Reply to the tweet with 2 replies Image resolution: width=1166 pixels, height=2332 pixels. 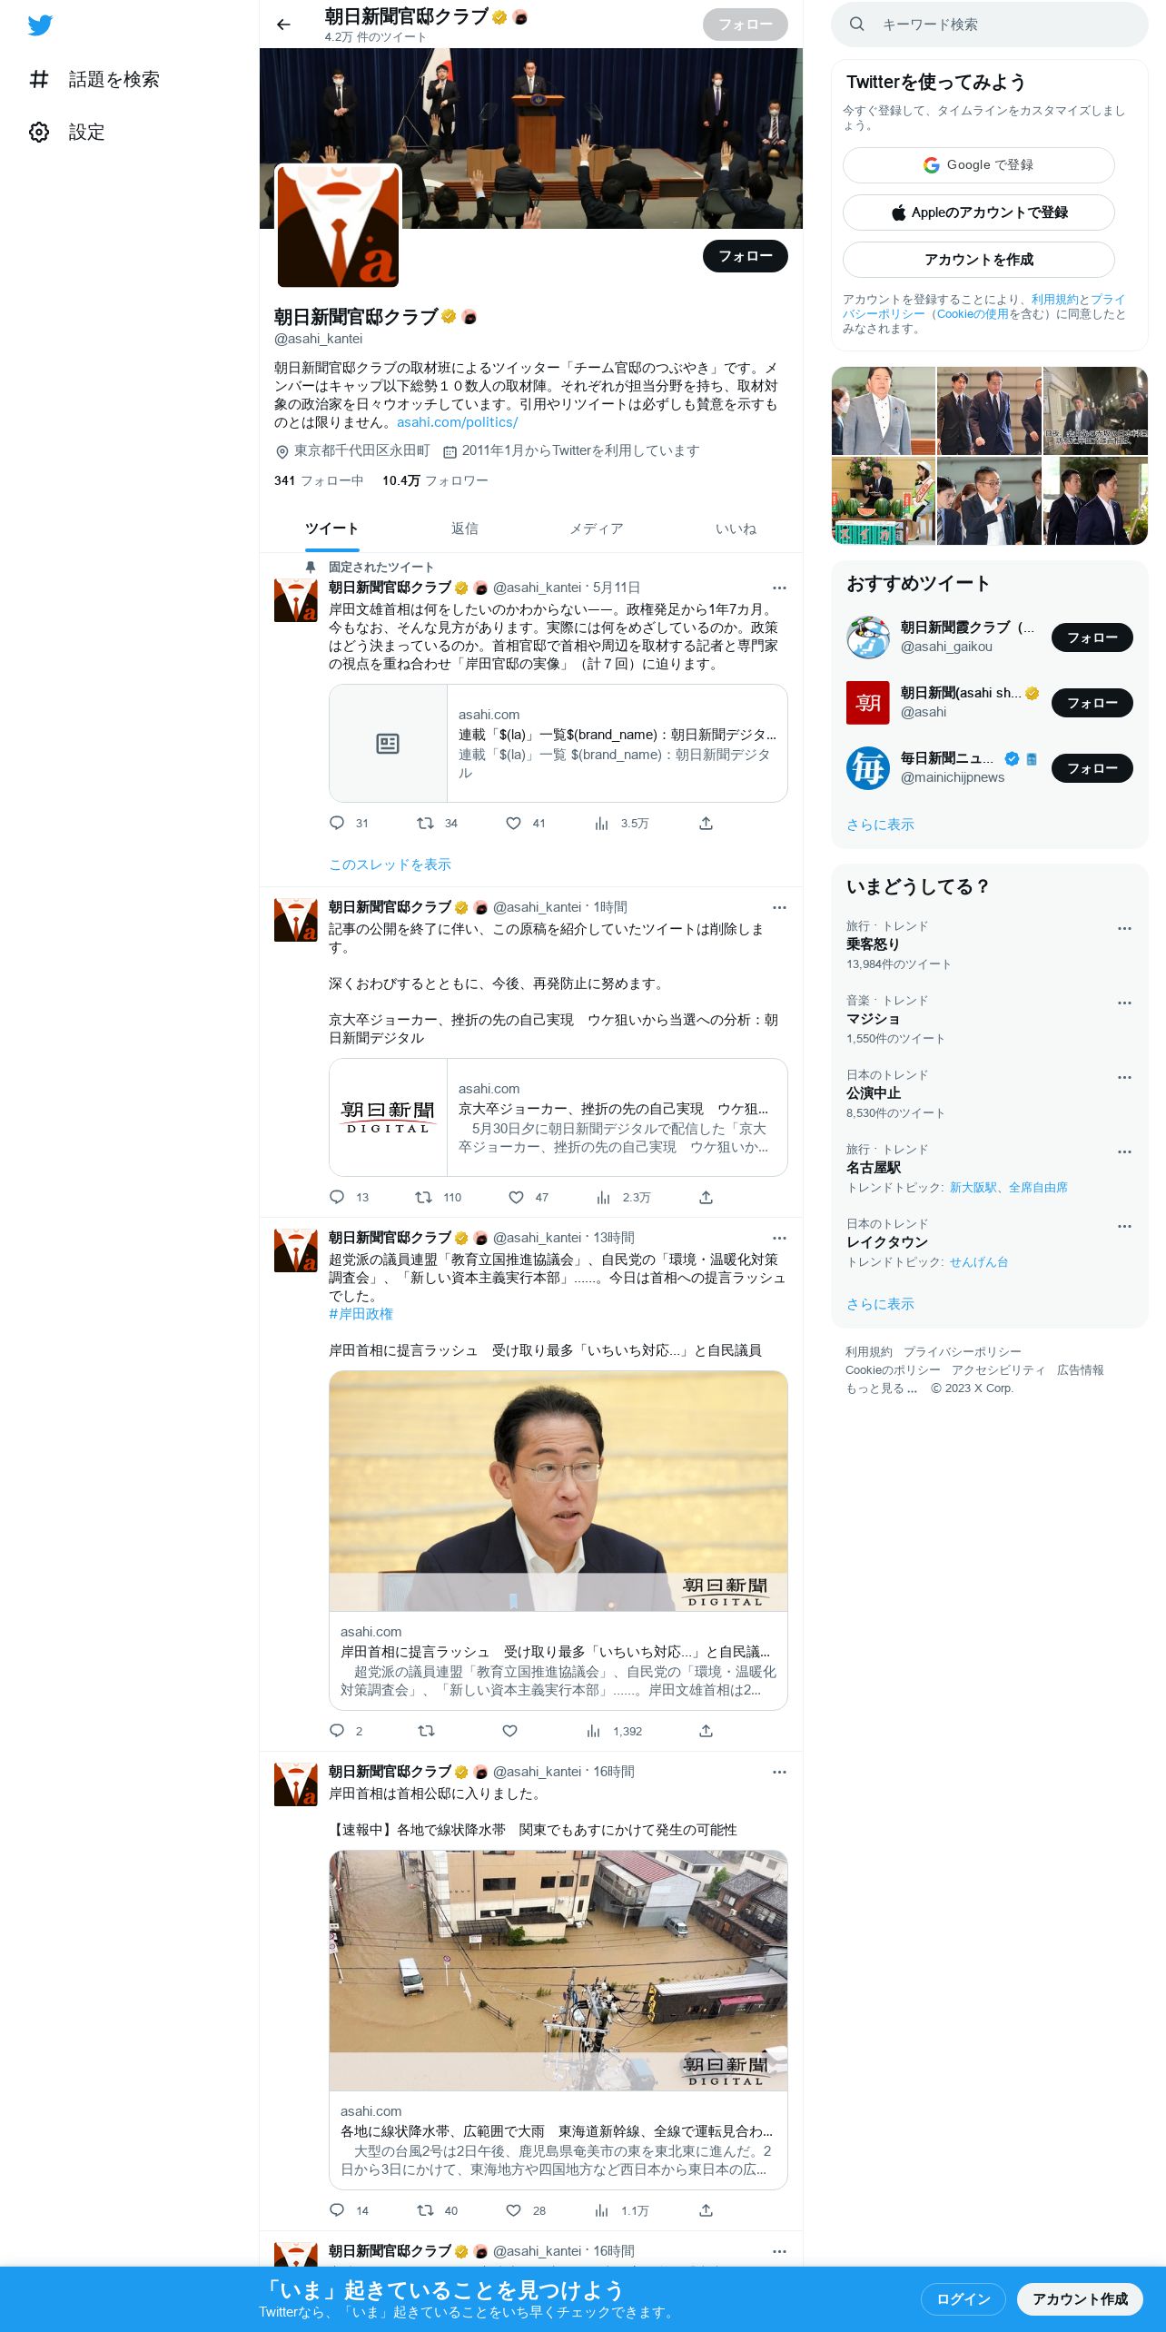click(x=346, y=1731)
